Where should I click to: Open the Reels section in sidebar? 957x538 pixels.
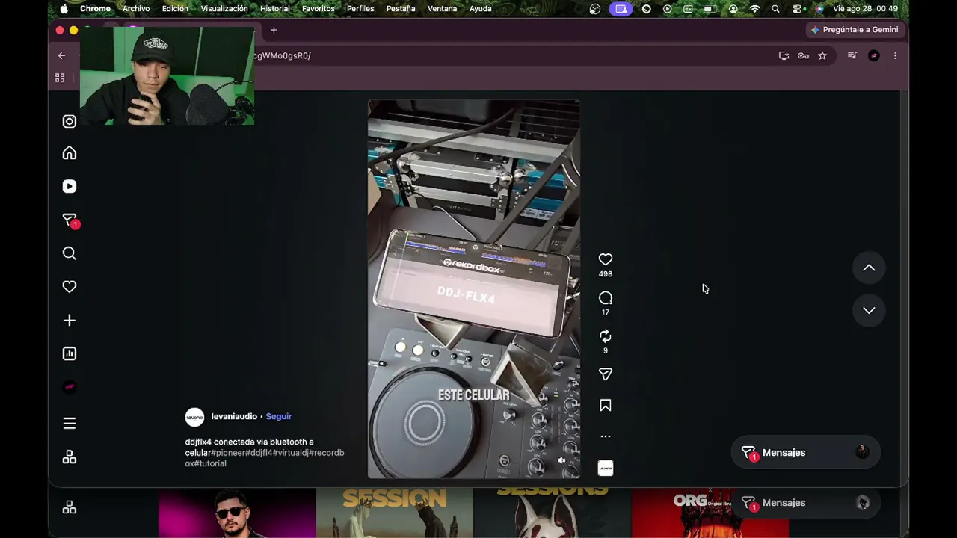pyautogui.click(x=70, y=186)
